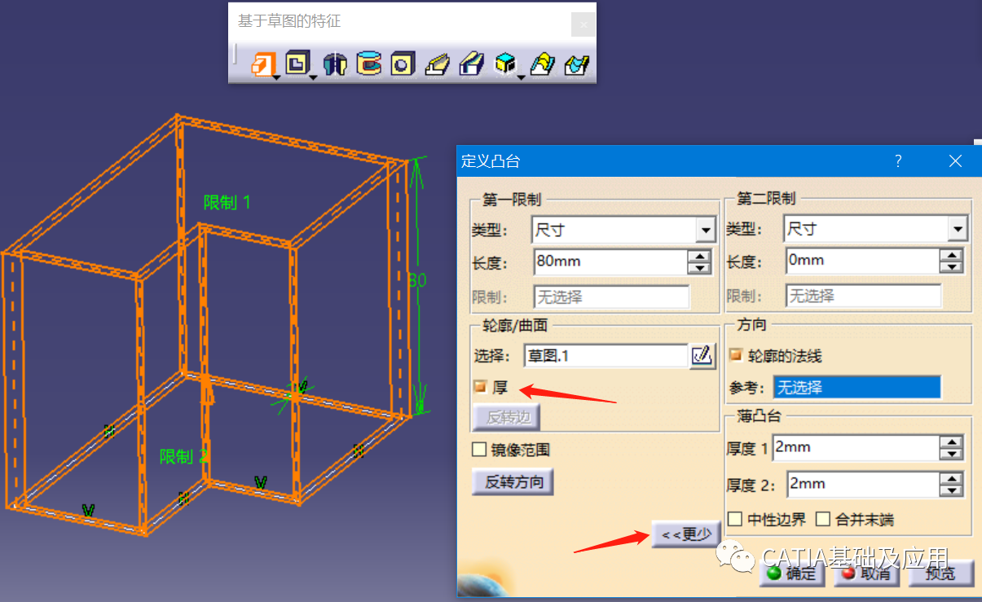Click first limit 长度 field 80mm
Viewport: 982px width, 602px height.
point(611,262)
